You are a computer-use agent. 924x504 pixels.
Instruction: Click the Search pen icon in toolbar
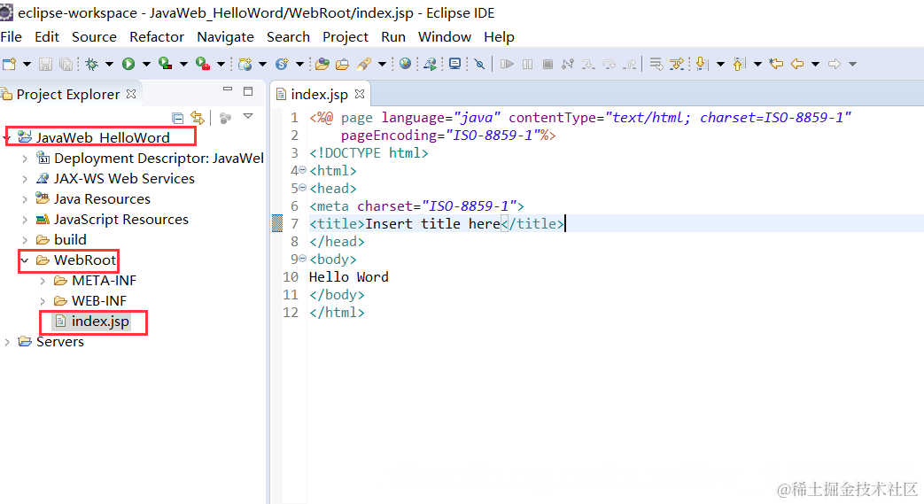(x=364, y=64)
